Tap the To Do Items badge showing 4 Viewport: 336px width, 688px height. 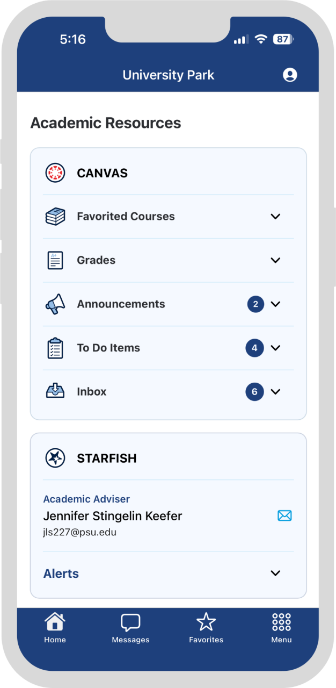tap(254, 348)
